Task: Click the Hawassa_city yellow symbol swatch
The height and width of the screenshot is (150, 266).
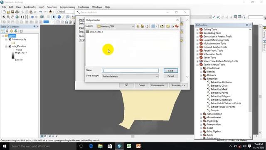Action: click(13, 43)
